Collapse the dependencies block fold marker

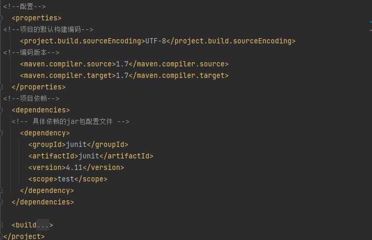tap(2, 110)
